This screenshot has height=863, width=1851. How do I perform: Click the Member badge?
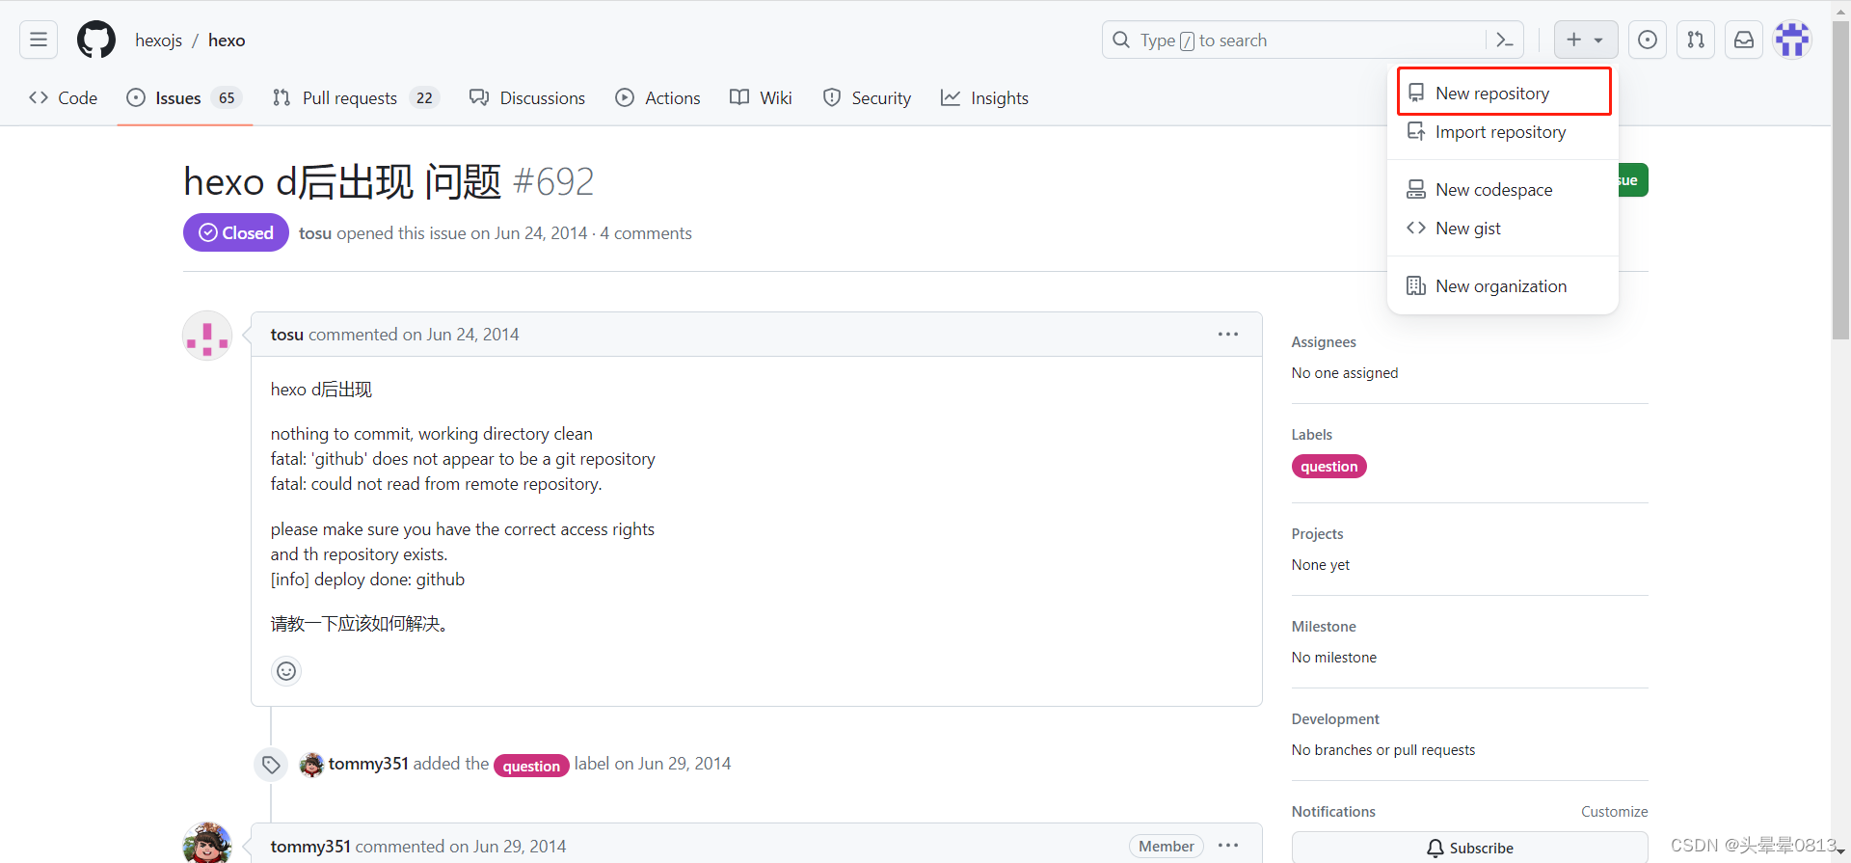click(x=1166, y=847)
